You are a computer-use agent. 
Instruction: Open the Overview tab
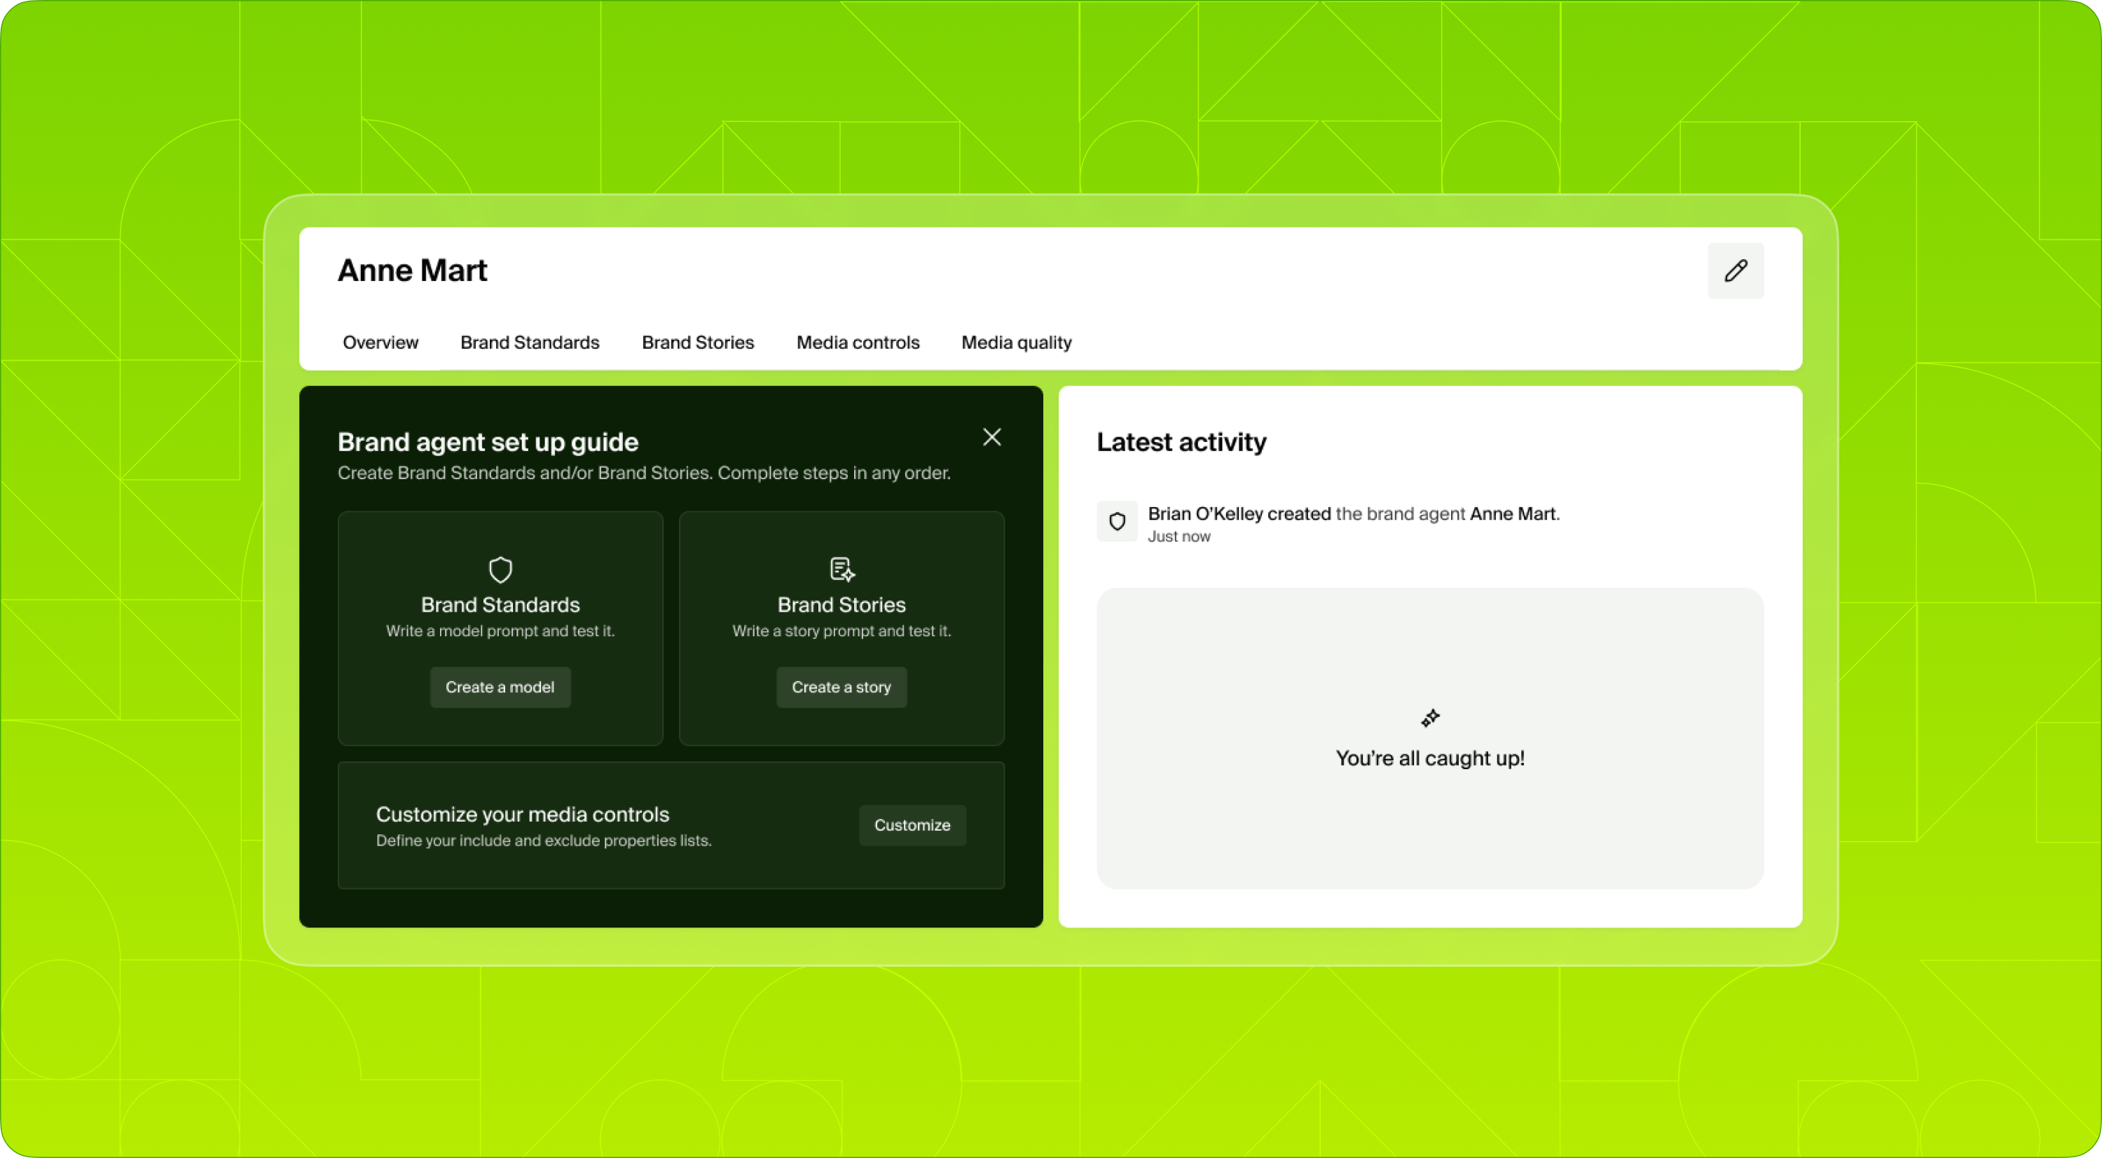(380, 343)
